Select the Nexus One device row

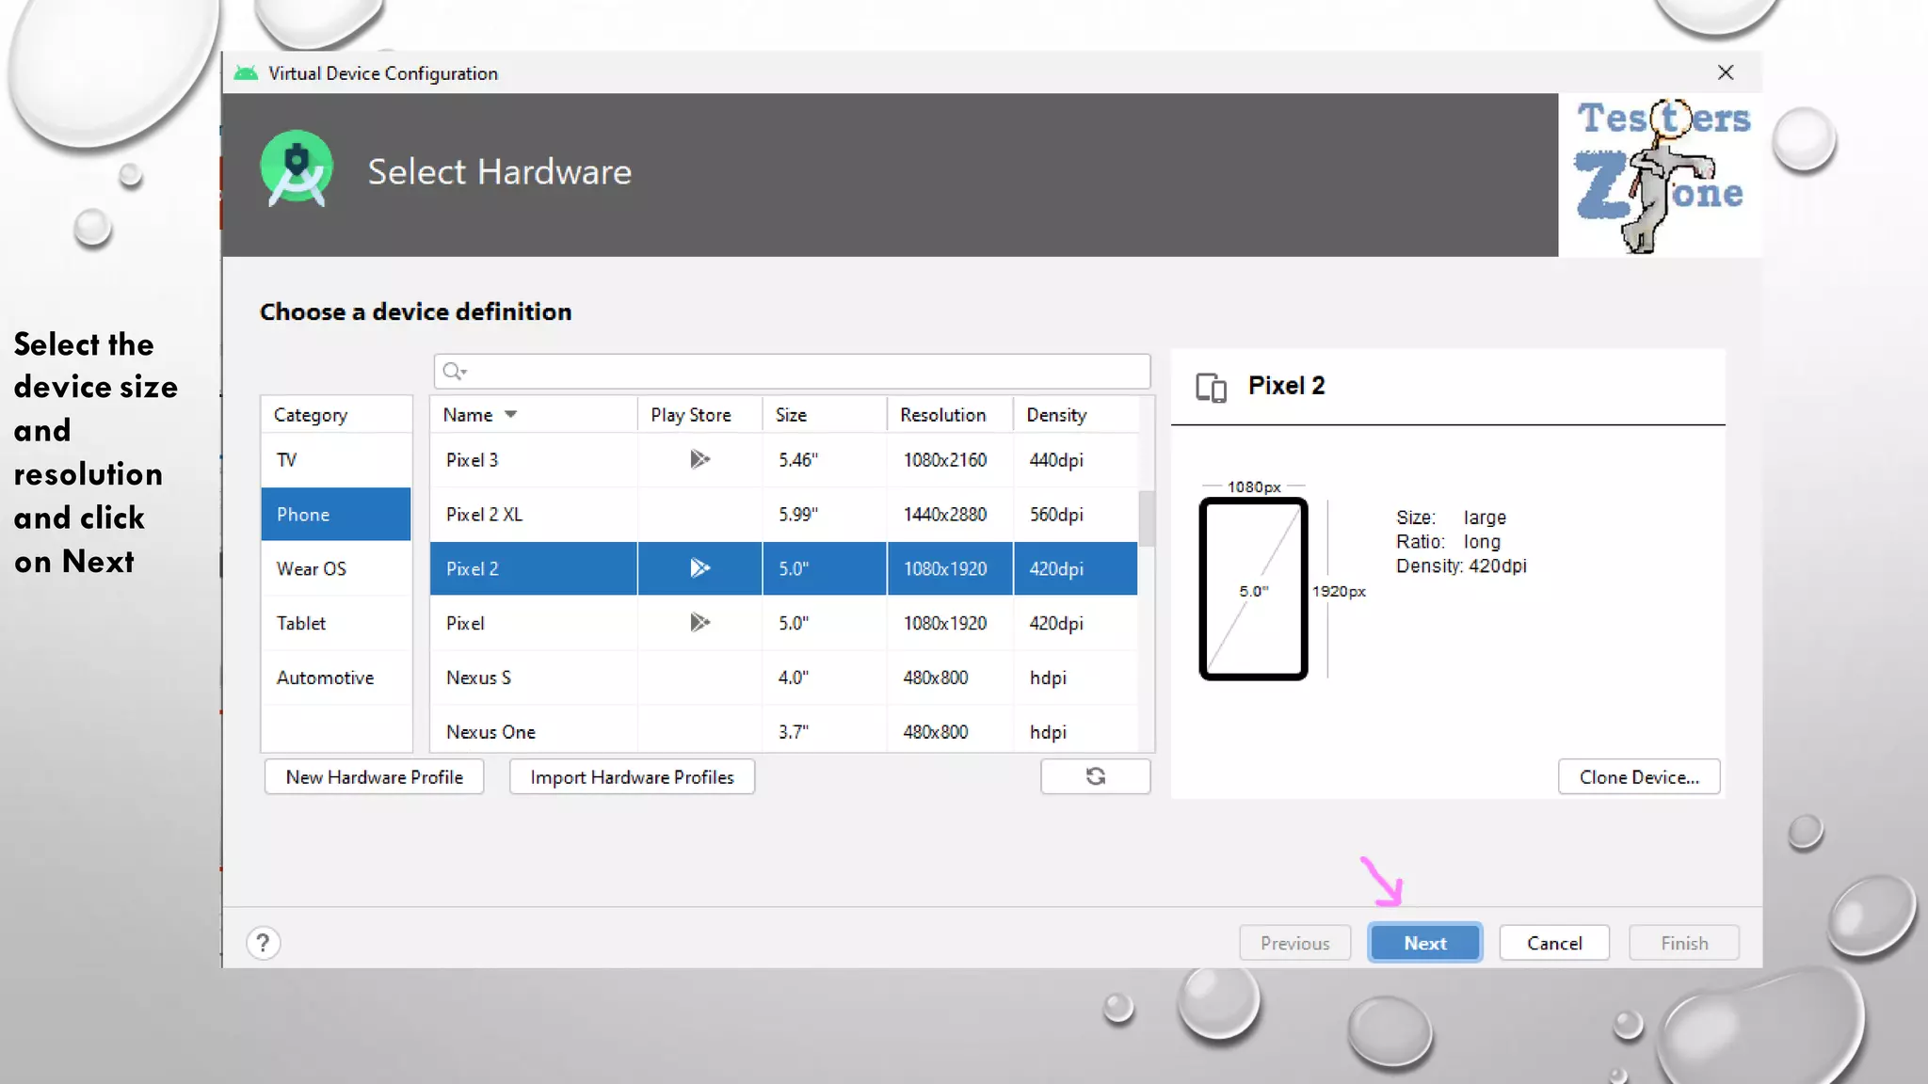pyautogui.click(x=783, y=730)
